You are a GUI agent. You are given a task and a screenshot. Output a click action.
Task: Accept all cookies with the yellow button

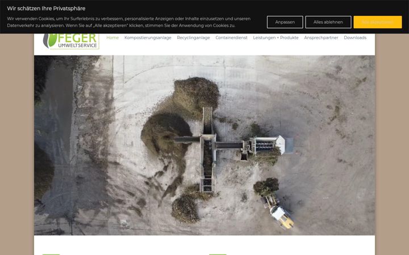coord(377,22)
